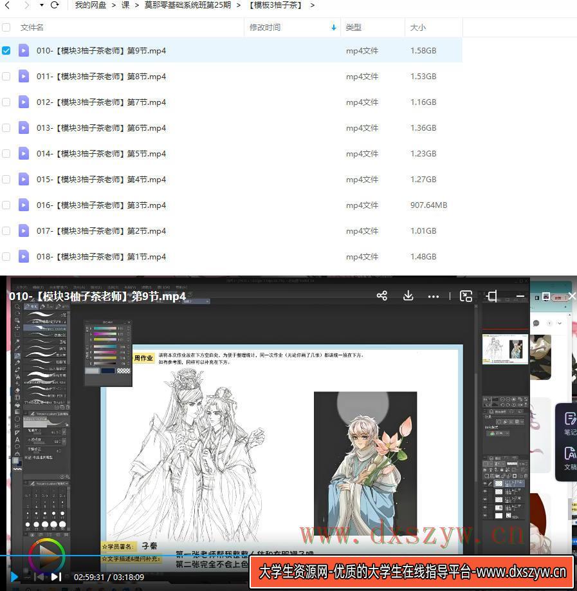Image resolution: width=577 pixels, height=591 pixels.
Task: Select file name 011-【模块3柚子茶老师】第8节.mp4
Action: 102,77
